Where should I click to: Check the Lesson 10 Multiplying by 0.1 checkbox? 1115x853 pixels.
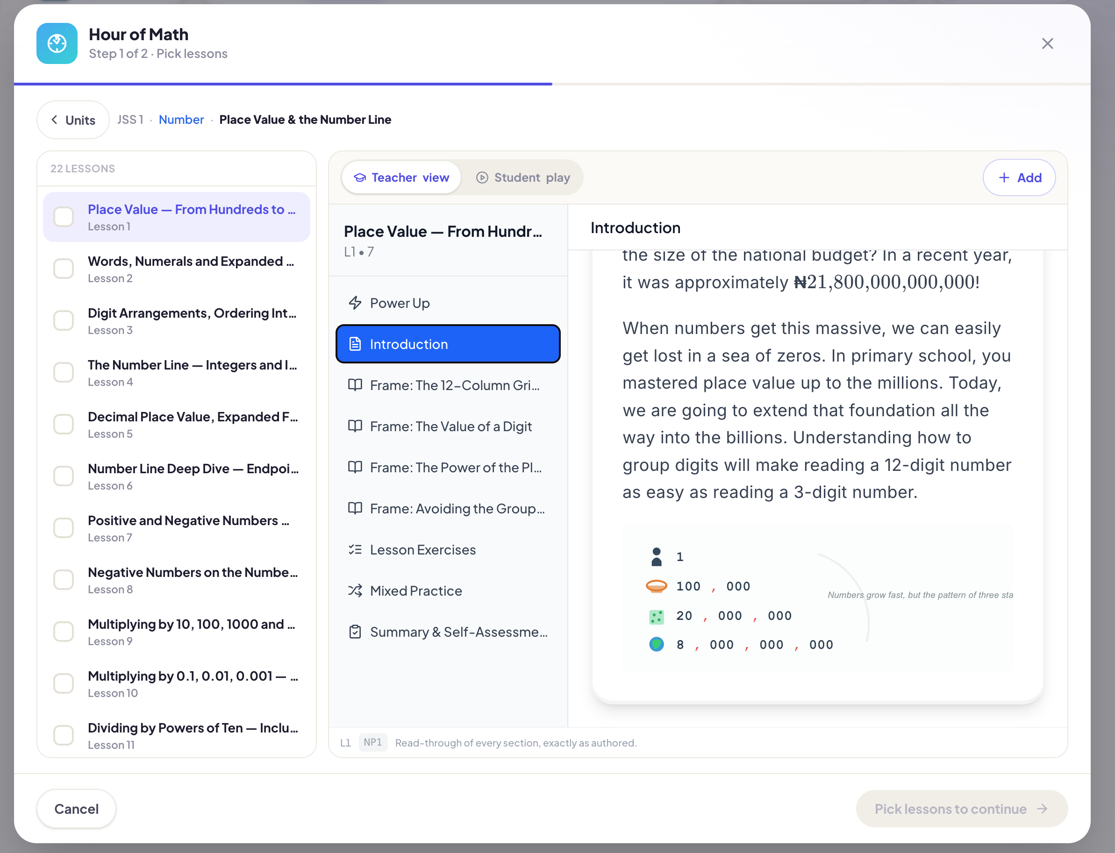pyautogui.click(x=64, y=683)
